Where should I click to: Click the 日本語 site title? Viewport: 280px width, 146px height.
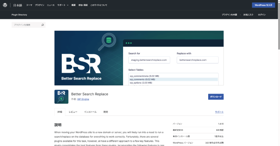tap(18, 5)
